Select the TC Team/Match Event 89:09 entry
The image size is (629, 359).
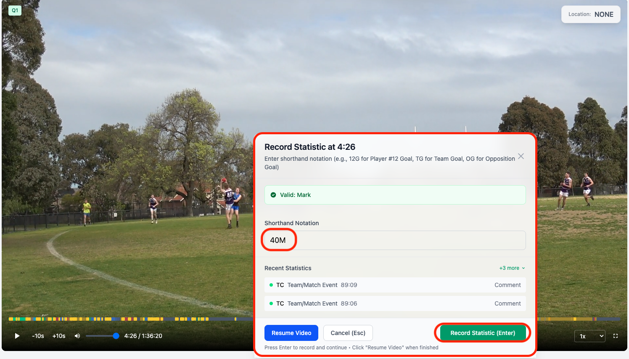(395, 285)
